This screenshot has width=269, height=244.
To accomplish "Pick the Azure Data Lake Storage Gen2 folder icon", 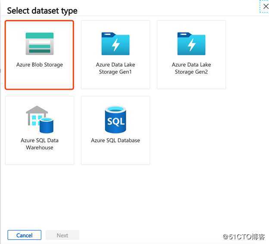I will 191,43.
